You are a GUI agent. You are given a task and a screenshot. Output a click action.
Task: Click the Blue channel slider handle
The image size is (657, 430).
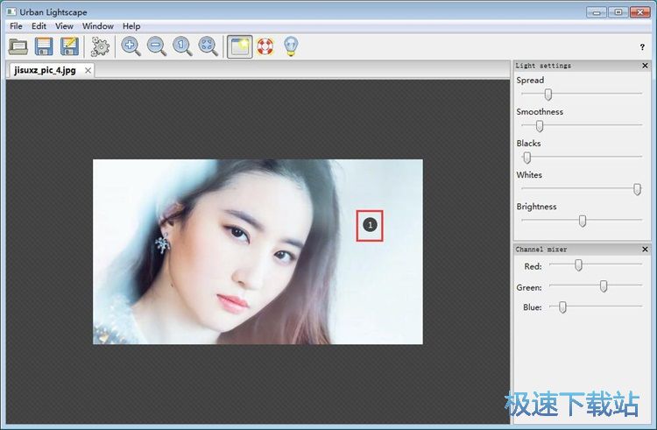point(562,307)
